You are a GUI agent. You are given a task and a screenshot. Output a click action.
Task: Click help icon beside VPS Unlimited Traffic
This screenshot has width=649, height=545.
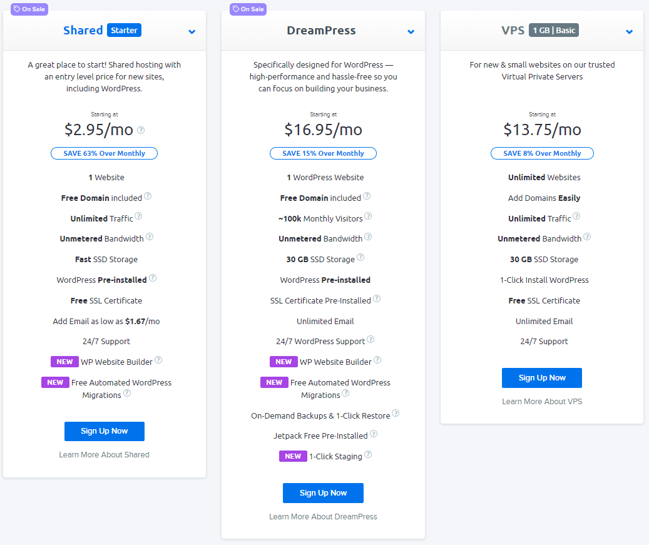(576, 216)
